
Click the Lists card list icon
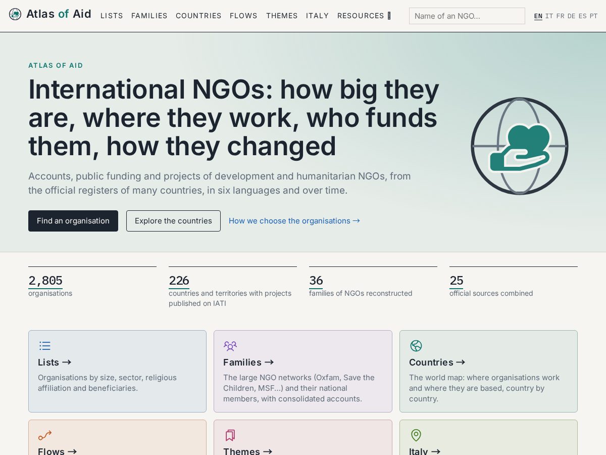tap(45, 346)
